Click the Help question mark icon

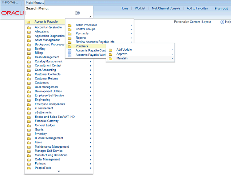pos(222,22)
